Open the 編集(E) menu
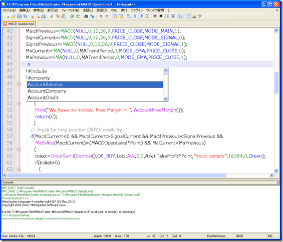283x242 pixels. coord(25,10)
